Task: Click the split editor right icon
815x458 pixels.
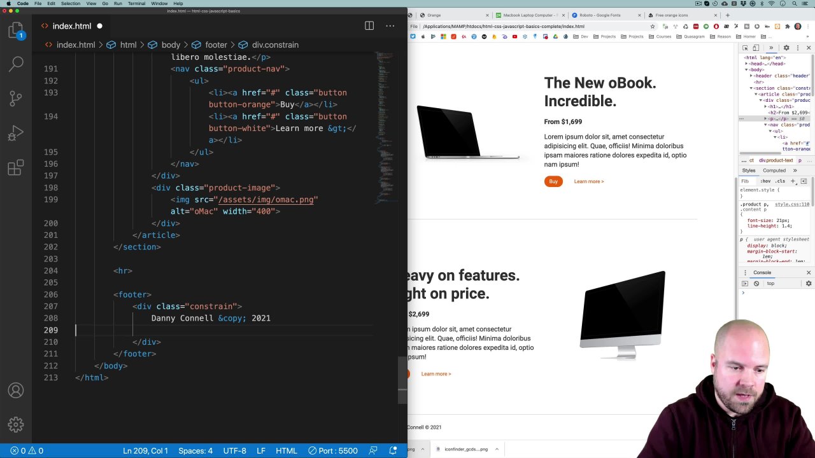Action: [x=369, y=26]
